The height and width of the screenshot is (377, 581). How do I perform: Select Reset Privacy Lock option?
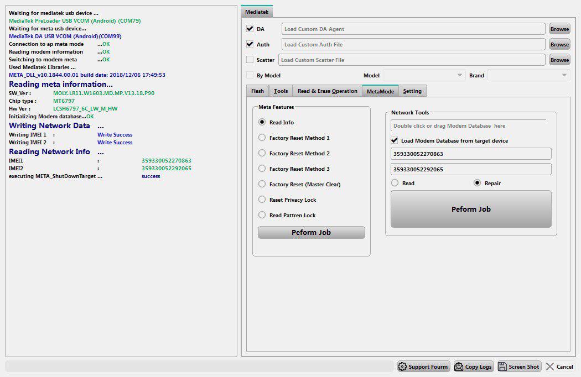262,200
